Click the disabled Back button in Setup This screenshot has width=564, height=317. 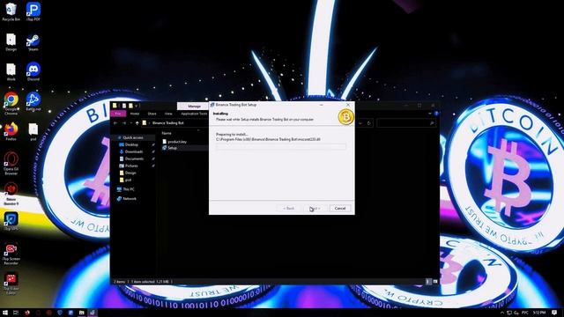point(288,208)
